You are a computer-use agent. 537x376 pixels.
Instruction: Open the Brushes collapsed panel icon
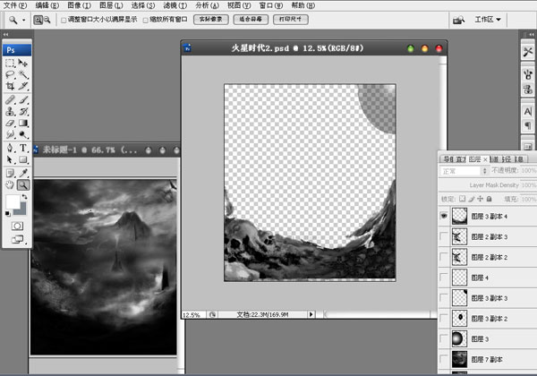click(x=528, y=74)
